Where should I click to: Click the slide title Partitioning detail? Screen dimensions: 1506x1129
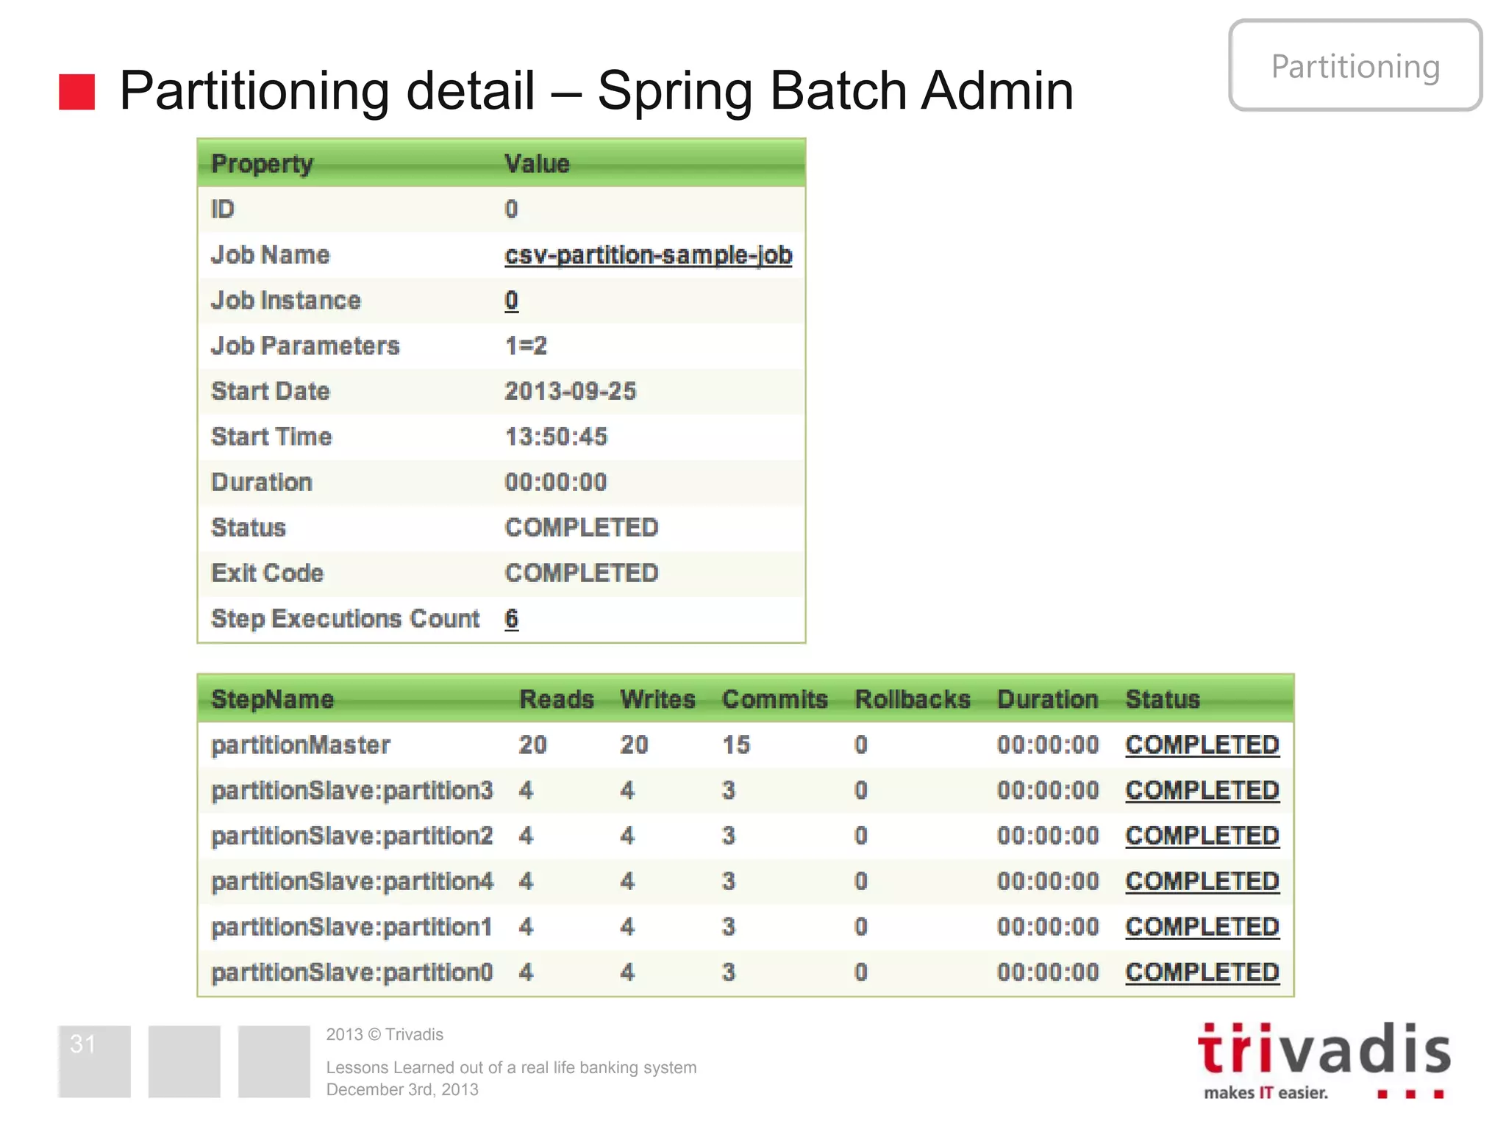pyautogui.click(x=596, y=90)
